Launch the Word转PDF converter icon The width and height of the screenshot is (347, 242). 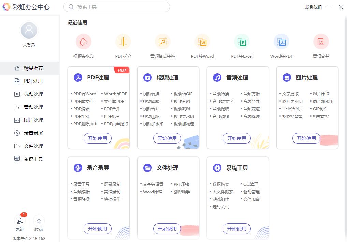pos(281,41)
